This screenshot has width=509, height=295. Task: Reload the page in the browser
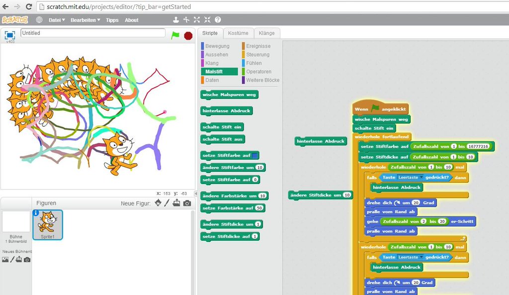pyautogui.click(x=29, y=6)
